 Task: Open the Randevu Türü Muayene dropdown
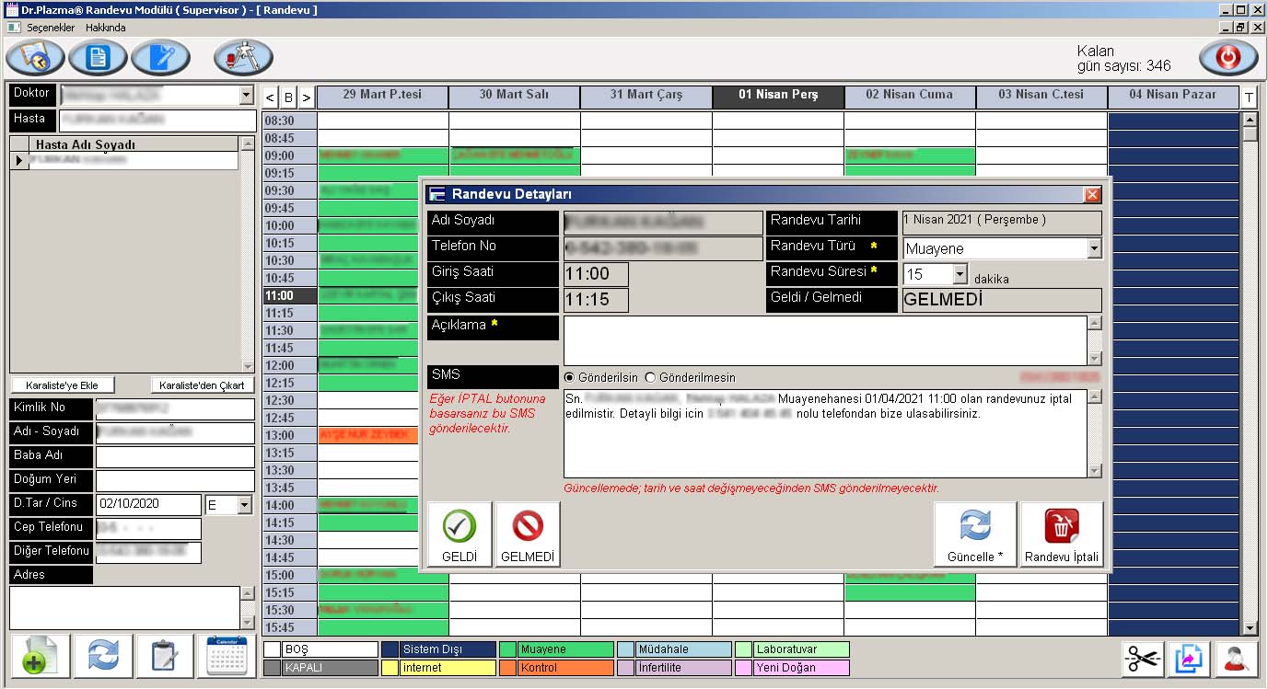pyautogui.click(x=1094, y=248)
